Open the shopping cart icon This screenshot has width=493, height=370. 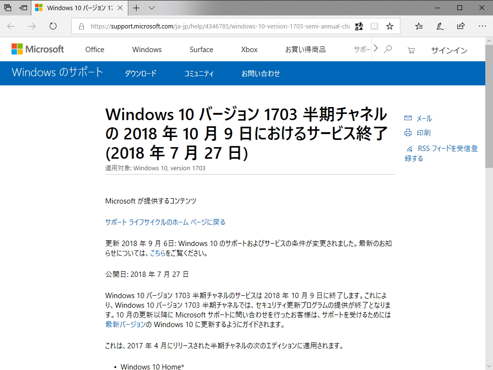[x=411, y=50]
